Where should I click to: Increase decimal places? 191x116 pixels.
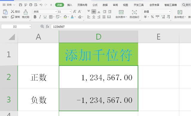coord(163,17)
